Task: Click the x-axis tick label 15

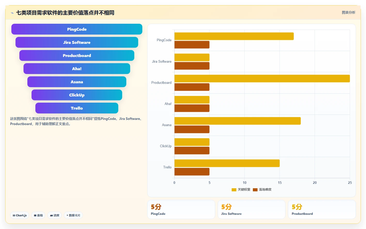Action: point(280,183)
